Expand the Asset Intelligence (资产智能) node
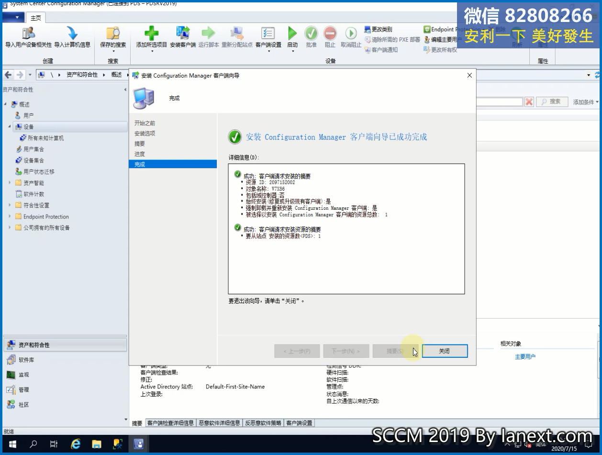This screenshot has width=602, height=455. point(10,183)
